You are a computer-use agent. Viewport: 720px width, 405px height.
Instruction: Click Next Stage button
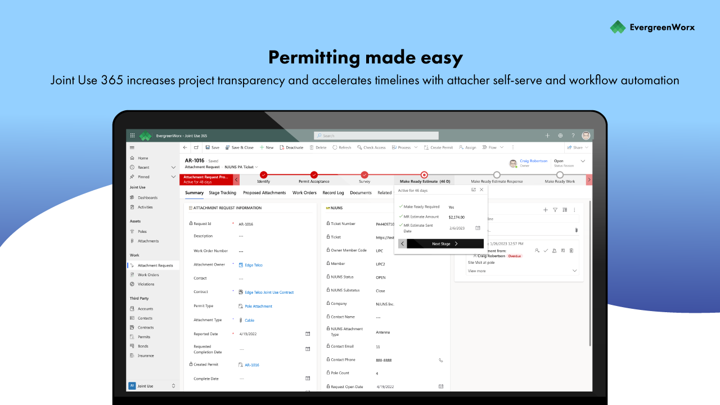445,244
